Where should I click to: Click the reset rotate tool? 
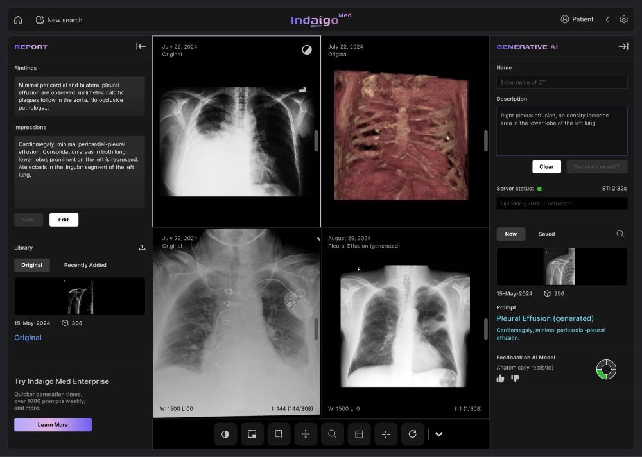pos(413,435)
